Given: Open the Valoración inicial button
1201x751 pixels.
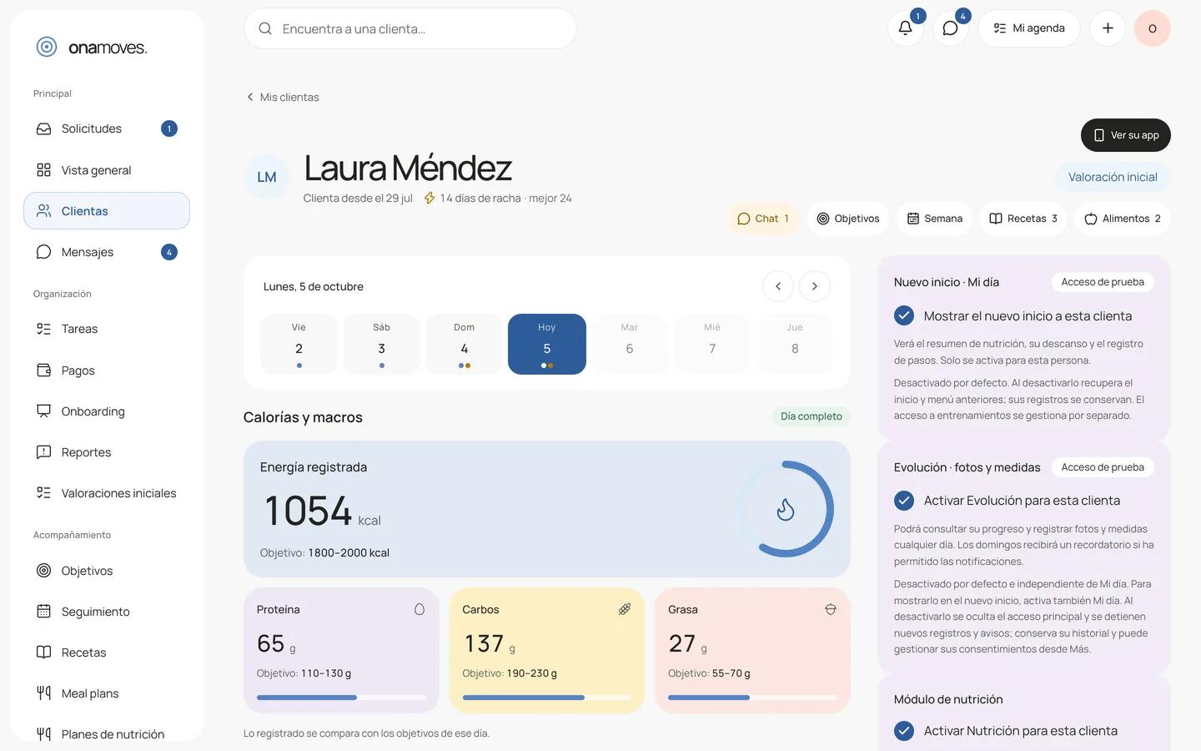Looking at the screenshot, I should pyautogui.click(x=1113, y=177).
